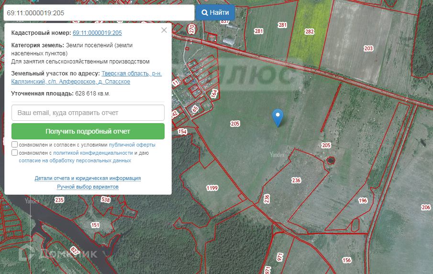Select parcel label 151 on map
Screen dimensions: 433x274
pyautogui.click(x=95, y=225)
